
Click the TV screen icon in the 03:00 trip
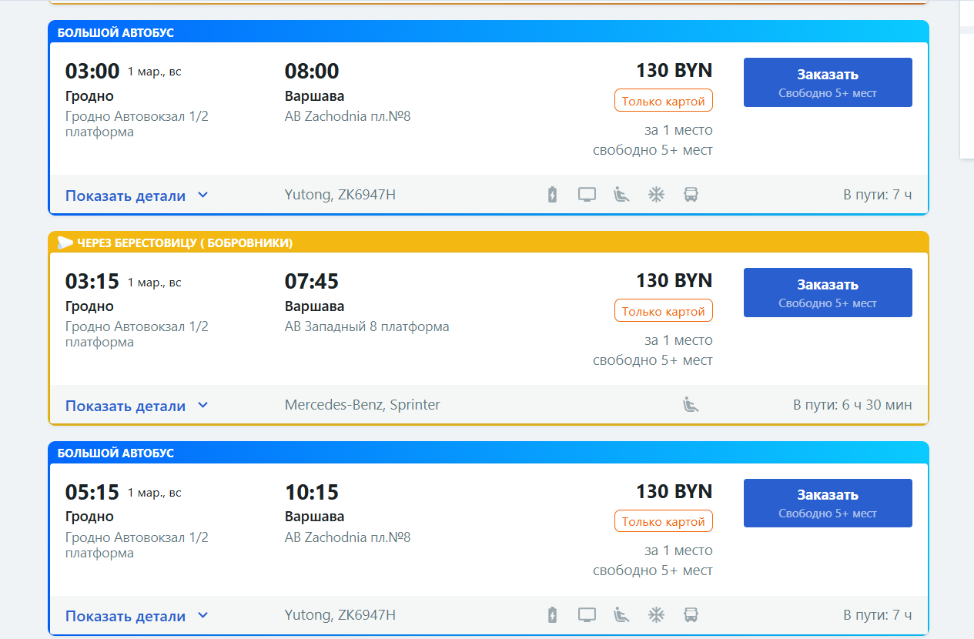[587, 195]
